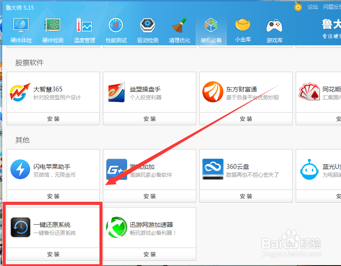
Task: Click description 双微信，无限金币
Action: tap(55, 175)
